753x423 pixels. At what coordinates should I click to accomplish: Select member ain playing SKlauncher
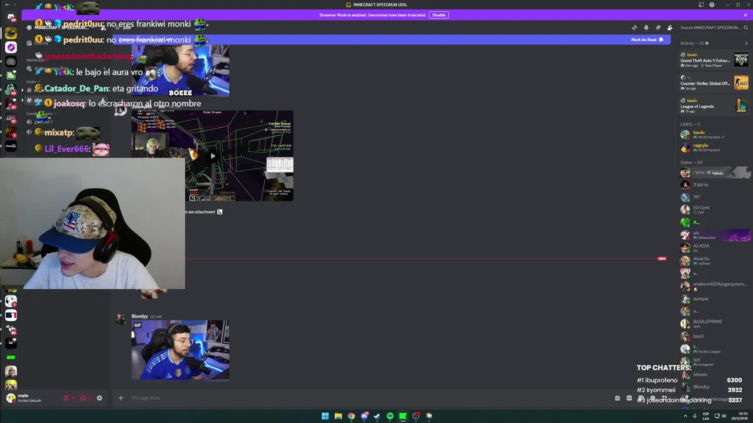tap(714, 235)
